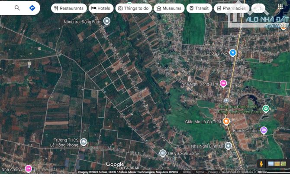Click the Nông trại Đăng Farm pin
Image resolution: width=290 pixels, height=178 pixels.
[107, 21]
